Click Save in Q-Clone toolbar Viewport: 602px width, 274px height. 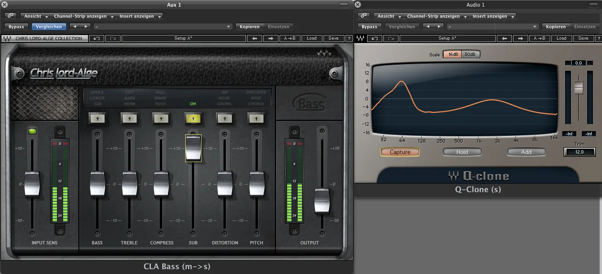583,38
